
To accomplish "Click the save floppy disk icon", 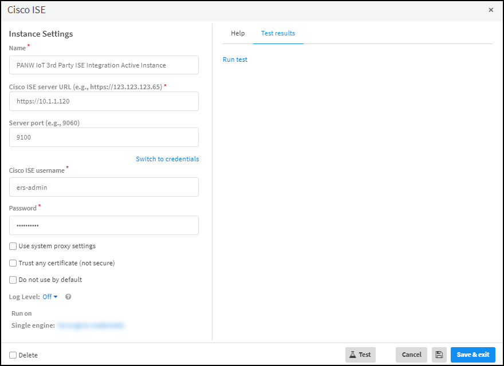I will point(439,355).
